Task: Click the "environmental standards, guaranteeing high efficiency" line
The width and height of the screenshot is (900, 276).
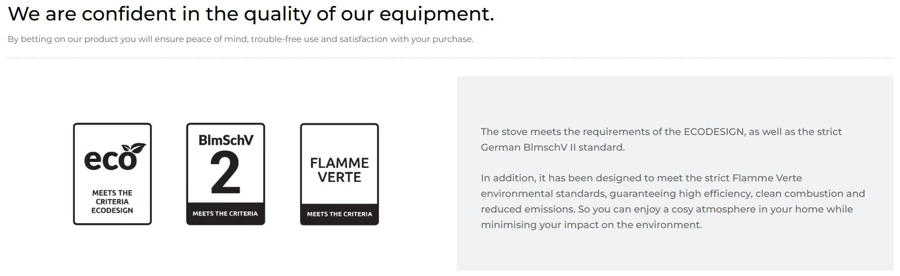Action: tap(672, 194)
